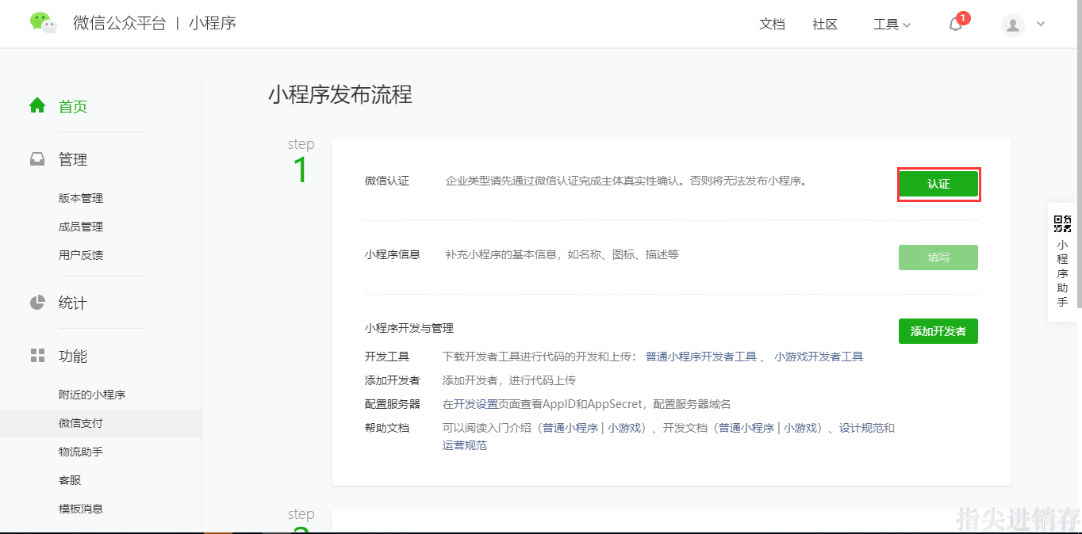Screen dimensions: 1082x534
Task: Go to 首页 in the sidebar
Action: [73, 106]
